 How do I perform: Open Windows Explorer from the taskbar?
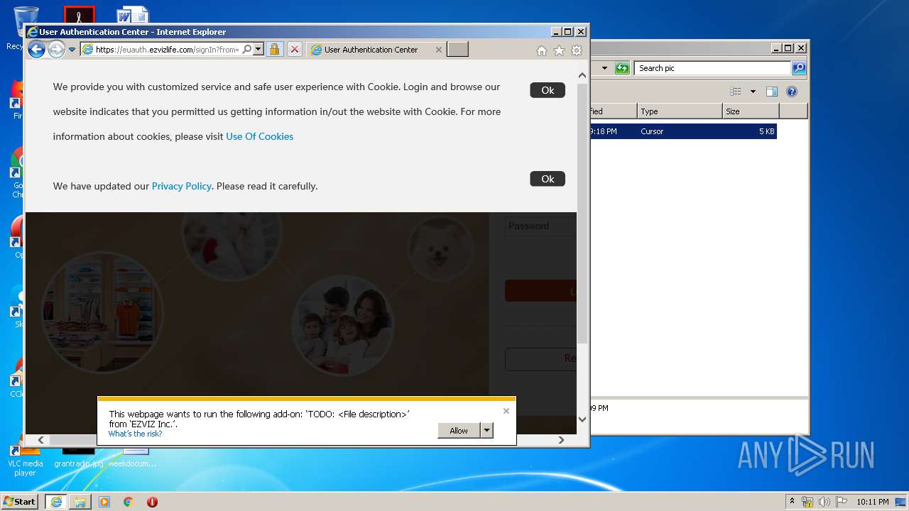pyautogui.click(x=80, y=502)
